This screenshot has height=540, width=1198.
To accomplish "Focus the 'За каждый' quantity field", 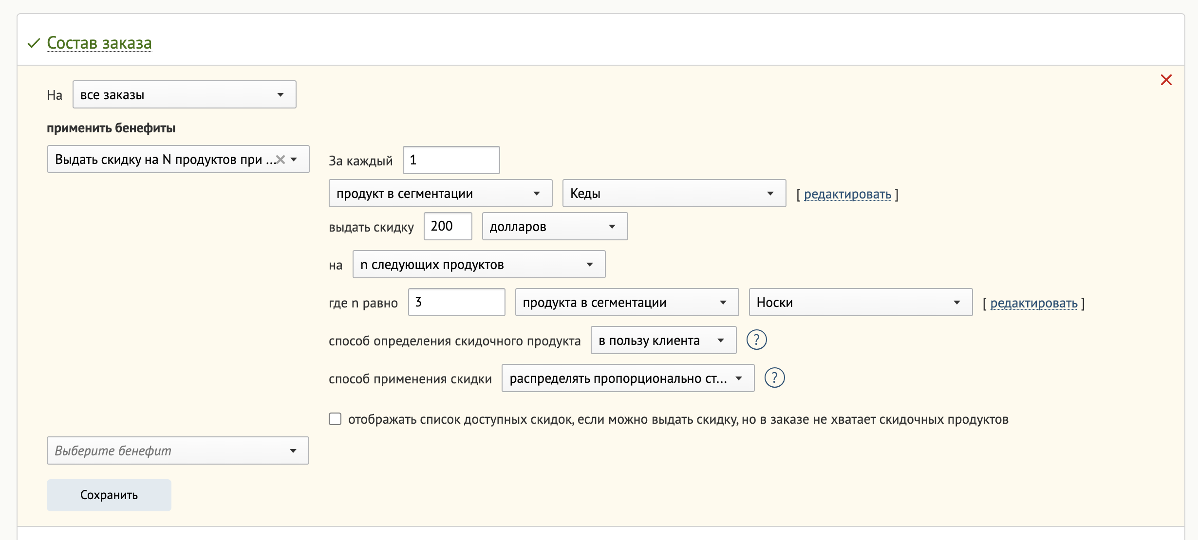I will click(451, 160).
